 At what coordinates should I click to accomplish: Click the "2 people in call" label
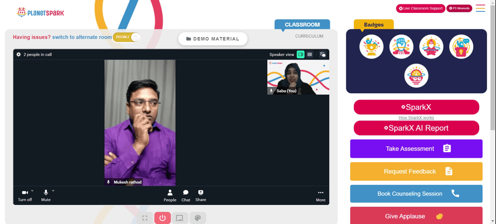[x=38, y=55]
